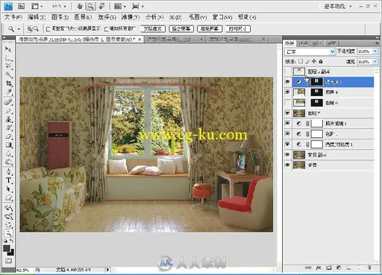Image resolution: width=382 pixels, height=275 pixels.
Task: Click the 实际像素 button
Action: [153, 29]
